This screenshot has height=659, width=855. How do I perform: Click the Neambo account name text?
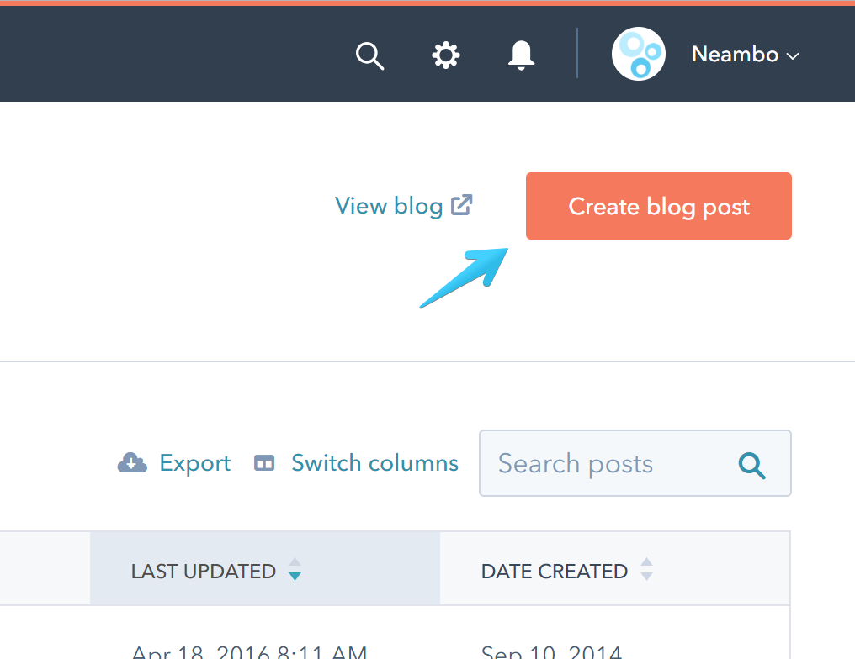(x=735, y=55)
